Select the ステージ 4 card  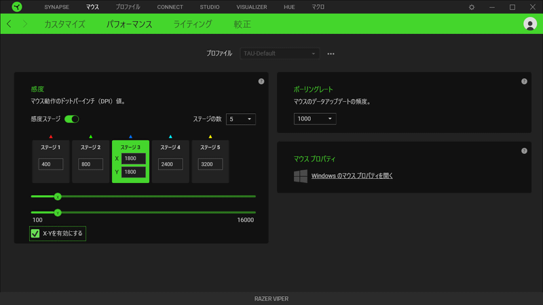click(x=170, y=161)
